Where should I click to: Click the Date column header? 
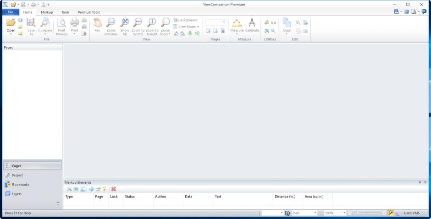pos(198,197)
